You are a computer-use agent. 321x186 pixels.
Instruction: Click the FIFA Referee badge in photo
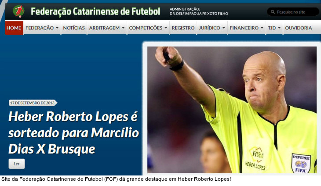pos(301,163)
